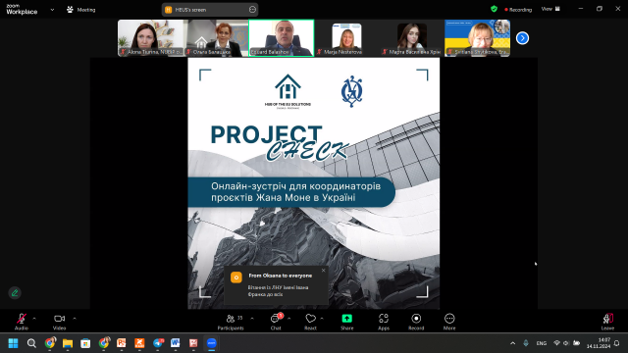Open PowerPoint from the taskbar
The height and width of the screenshot is (353, 628).
[x=122, y=343]
